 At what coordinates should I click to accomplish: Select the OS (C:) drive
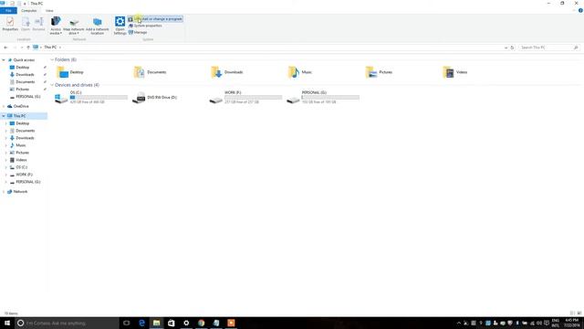pyautogui.click(x=91, y=97)
